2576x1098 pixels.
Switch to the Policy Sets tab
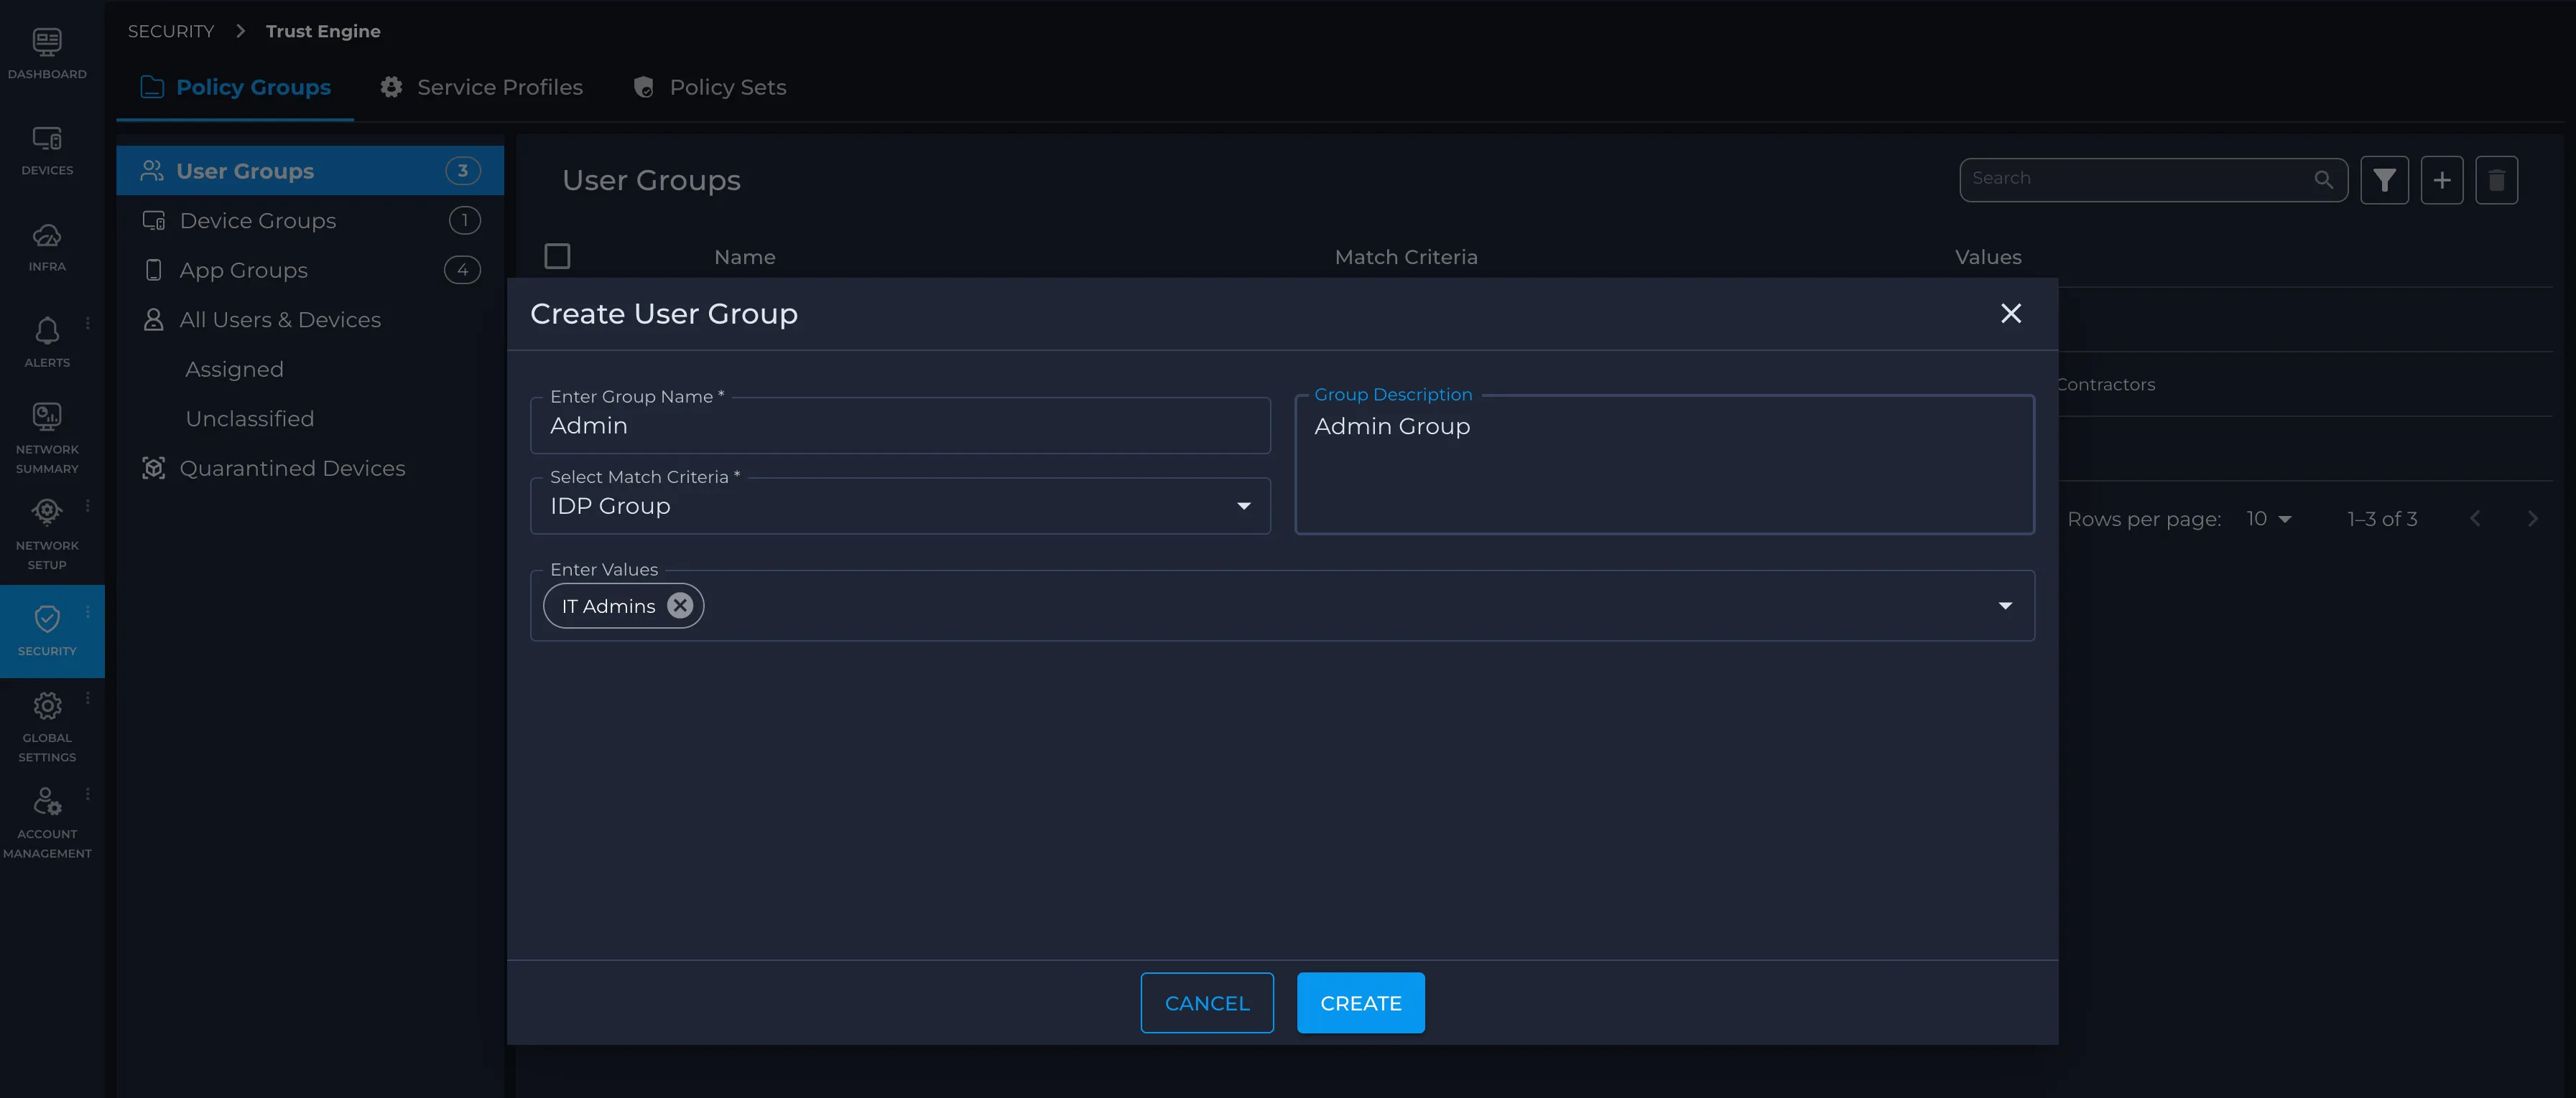(x=710, y=87)
